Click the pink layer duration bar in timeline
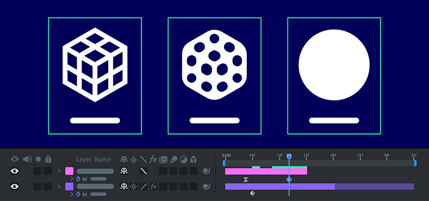429x201 pixels. [266, 172]
